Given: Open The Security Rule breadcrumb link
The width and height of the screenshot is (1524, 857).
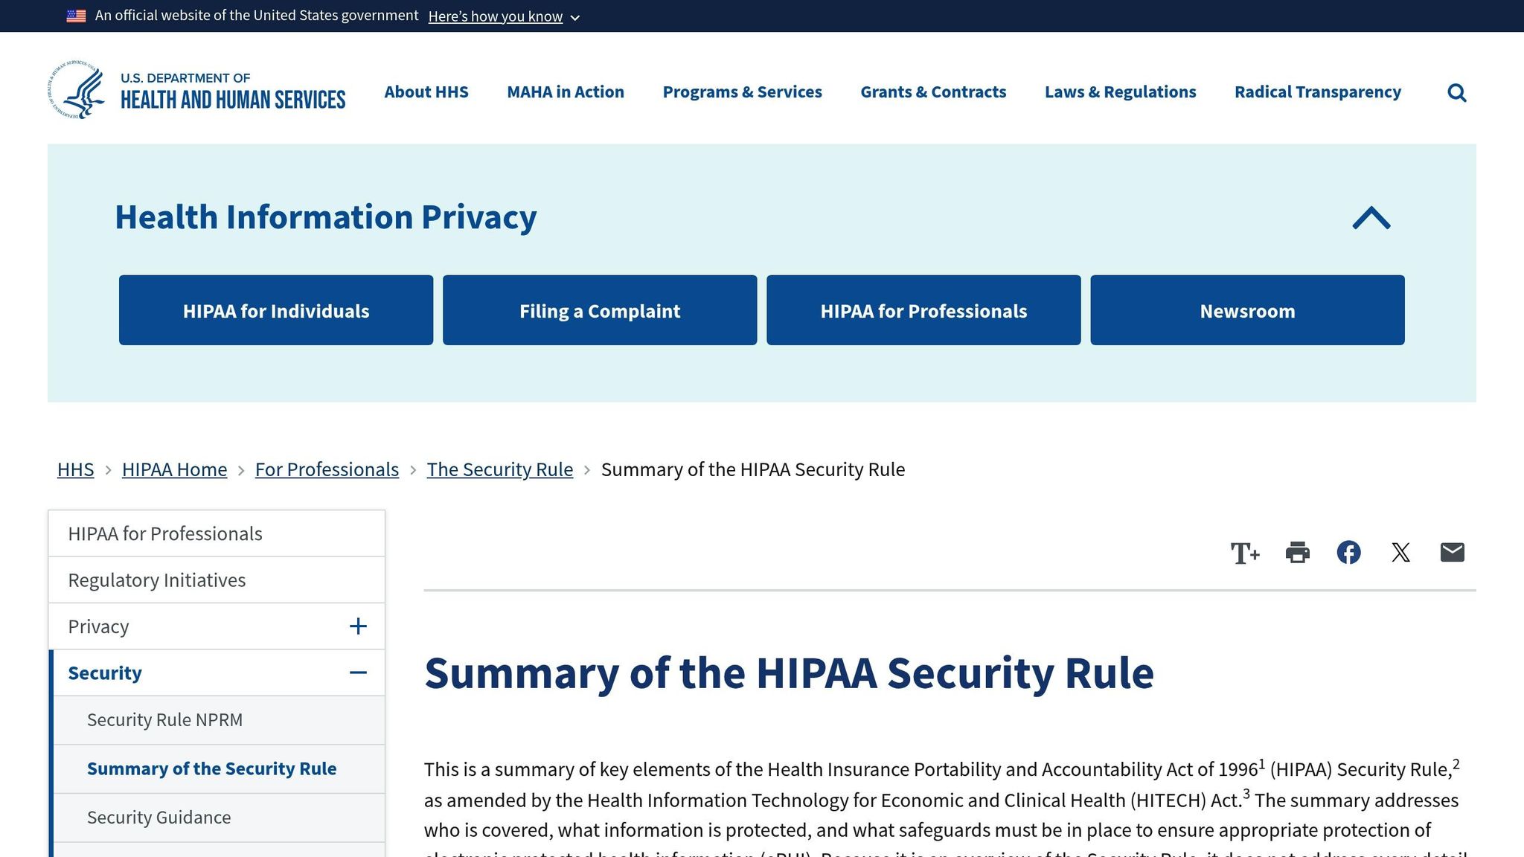Looking at the screenshot, I should tap(499, 469).
